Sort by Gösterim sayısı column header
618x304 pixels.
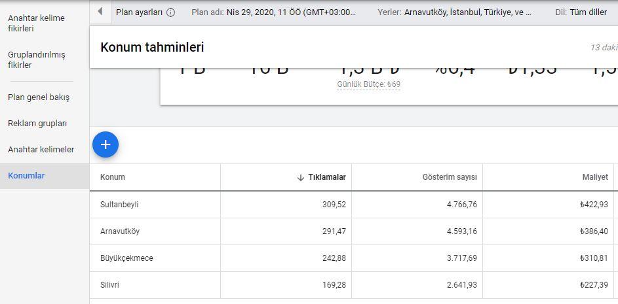click(x=450, y=177)
